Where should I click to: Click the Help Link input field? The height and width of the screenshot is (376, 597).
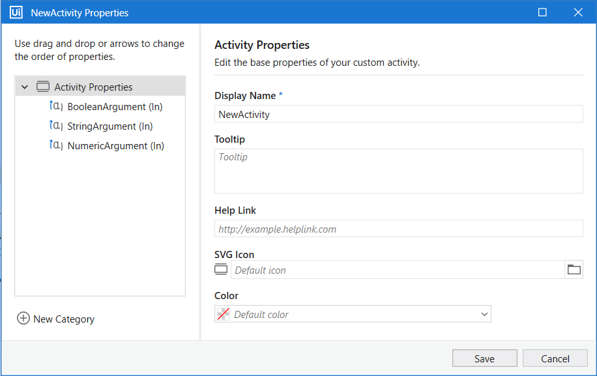[398, 229]
